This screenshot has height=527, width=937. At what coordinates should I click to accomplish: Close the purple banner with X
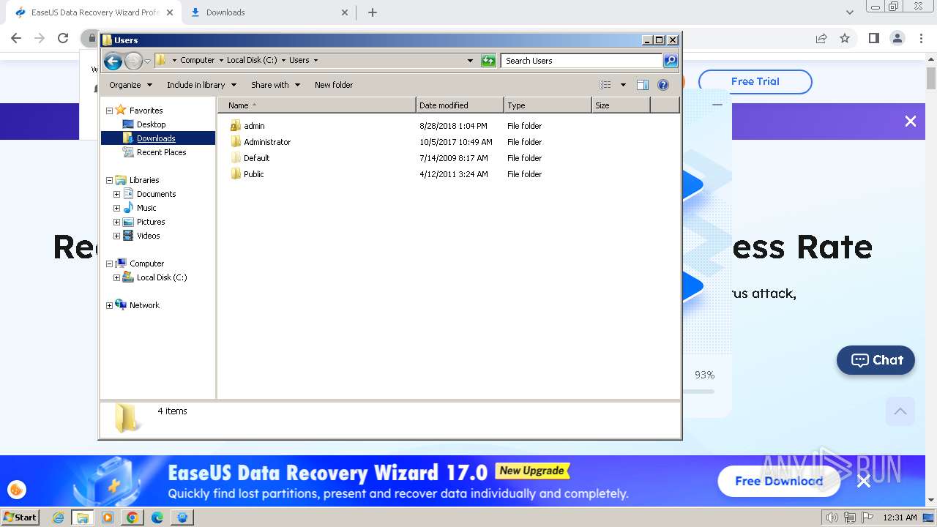910,122
